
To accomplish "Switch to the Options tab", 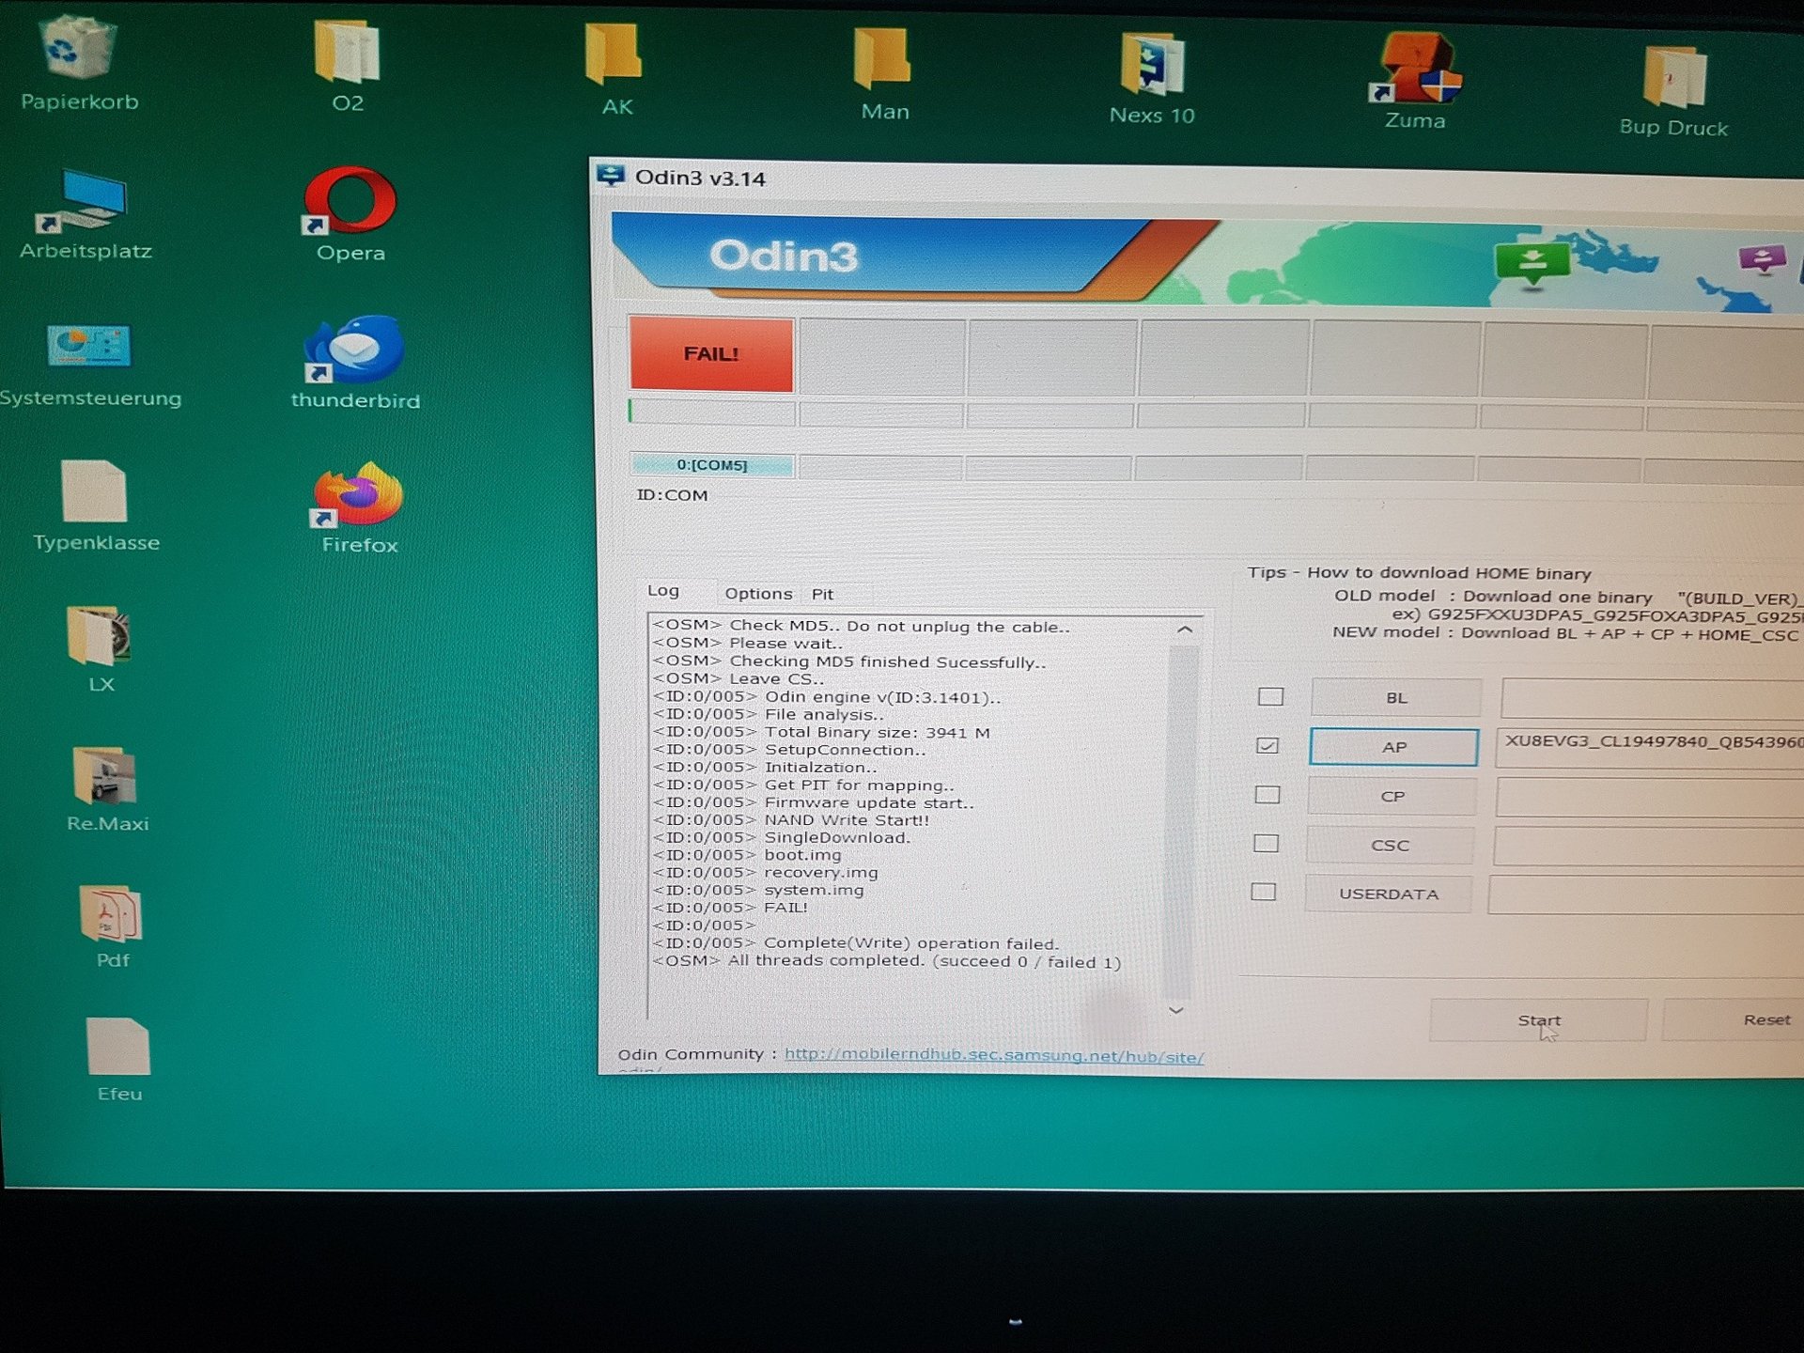I will pos(757,593).
